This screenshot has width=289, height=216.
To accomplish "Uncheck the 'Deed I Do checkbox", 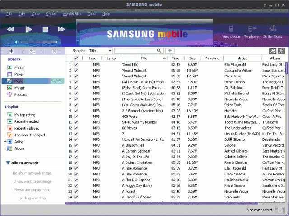I will [76, 65].
